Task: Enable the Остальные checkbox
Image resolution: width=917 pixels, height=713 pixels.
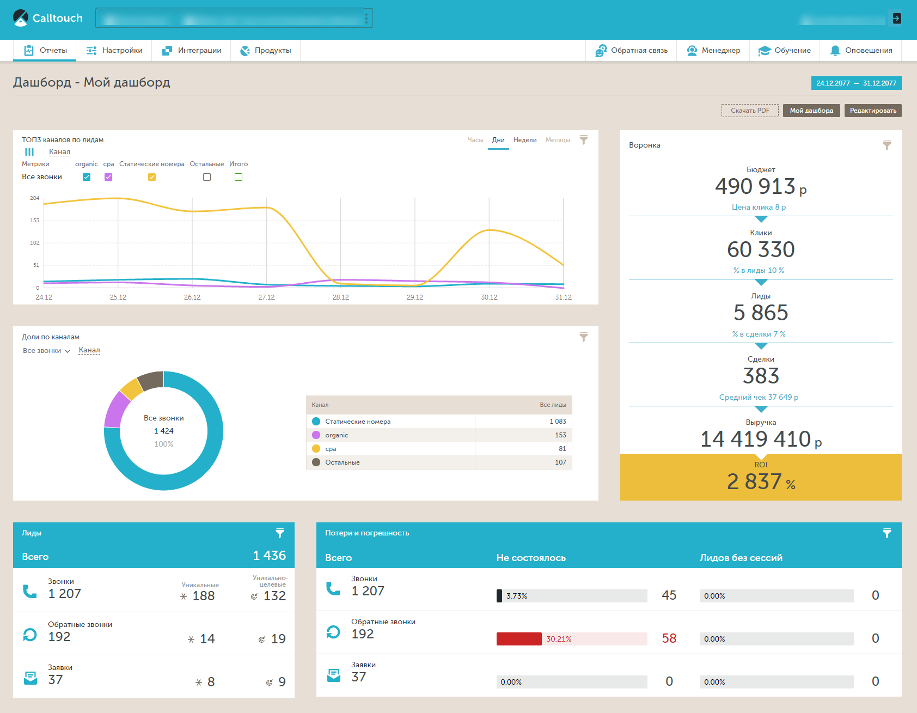Action: point(207,177)
